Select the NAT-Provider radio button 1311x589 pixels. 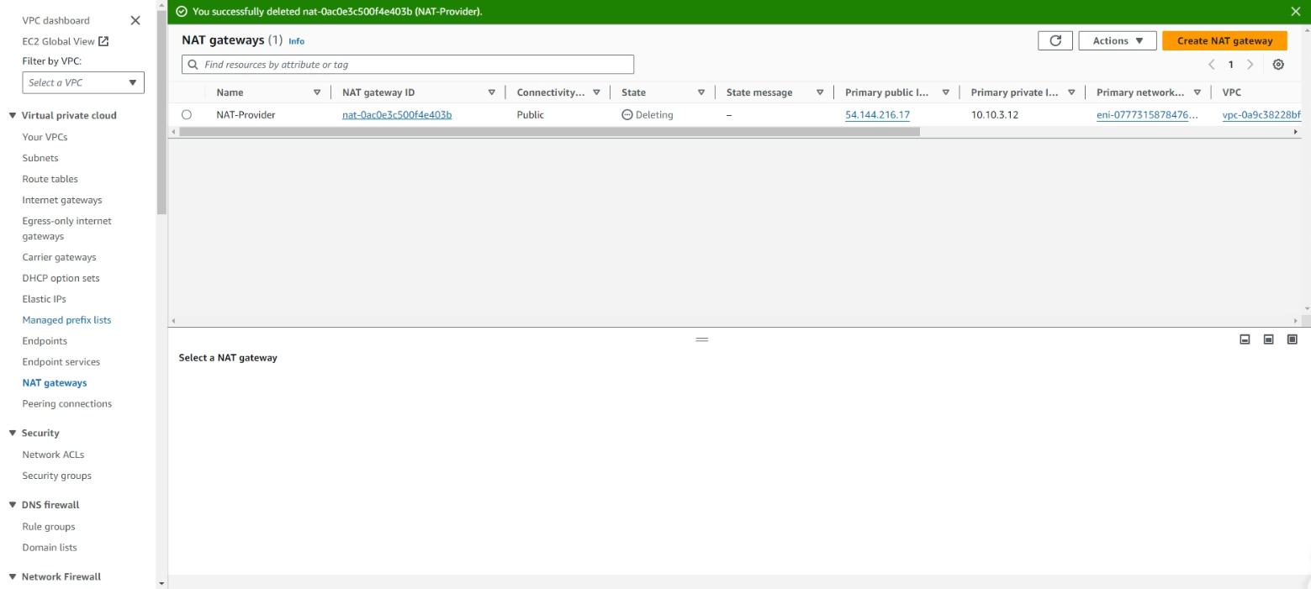pyautogui.click(x=187, y=115)
